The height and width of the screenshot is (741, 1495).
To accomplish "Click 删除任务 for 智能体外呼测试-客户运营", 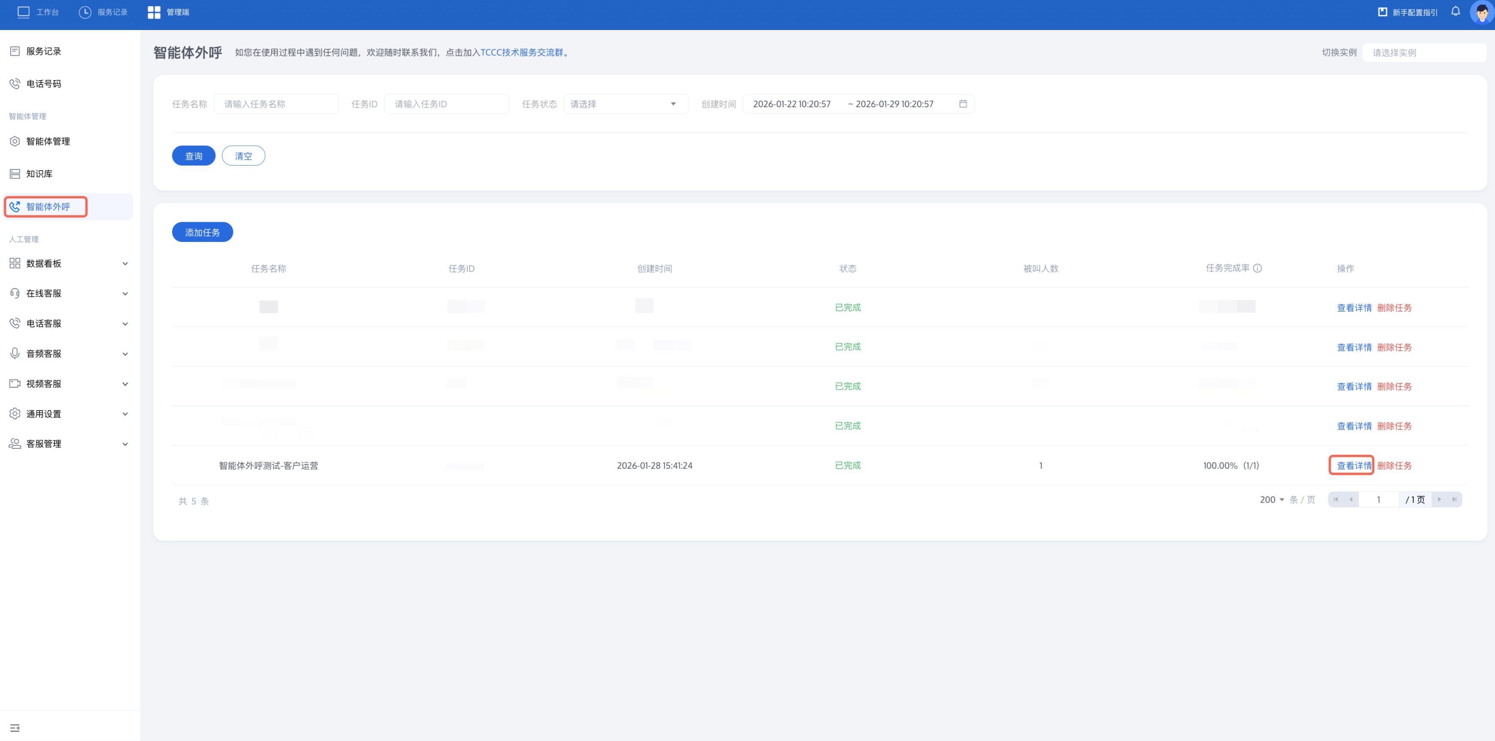I will (x=1394, y=466).
